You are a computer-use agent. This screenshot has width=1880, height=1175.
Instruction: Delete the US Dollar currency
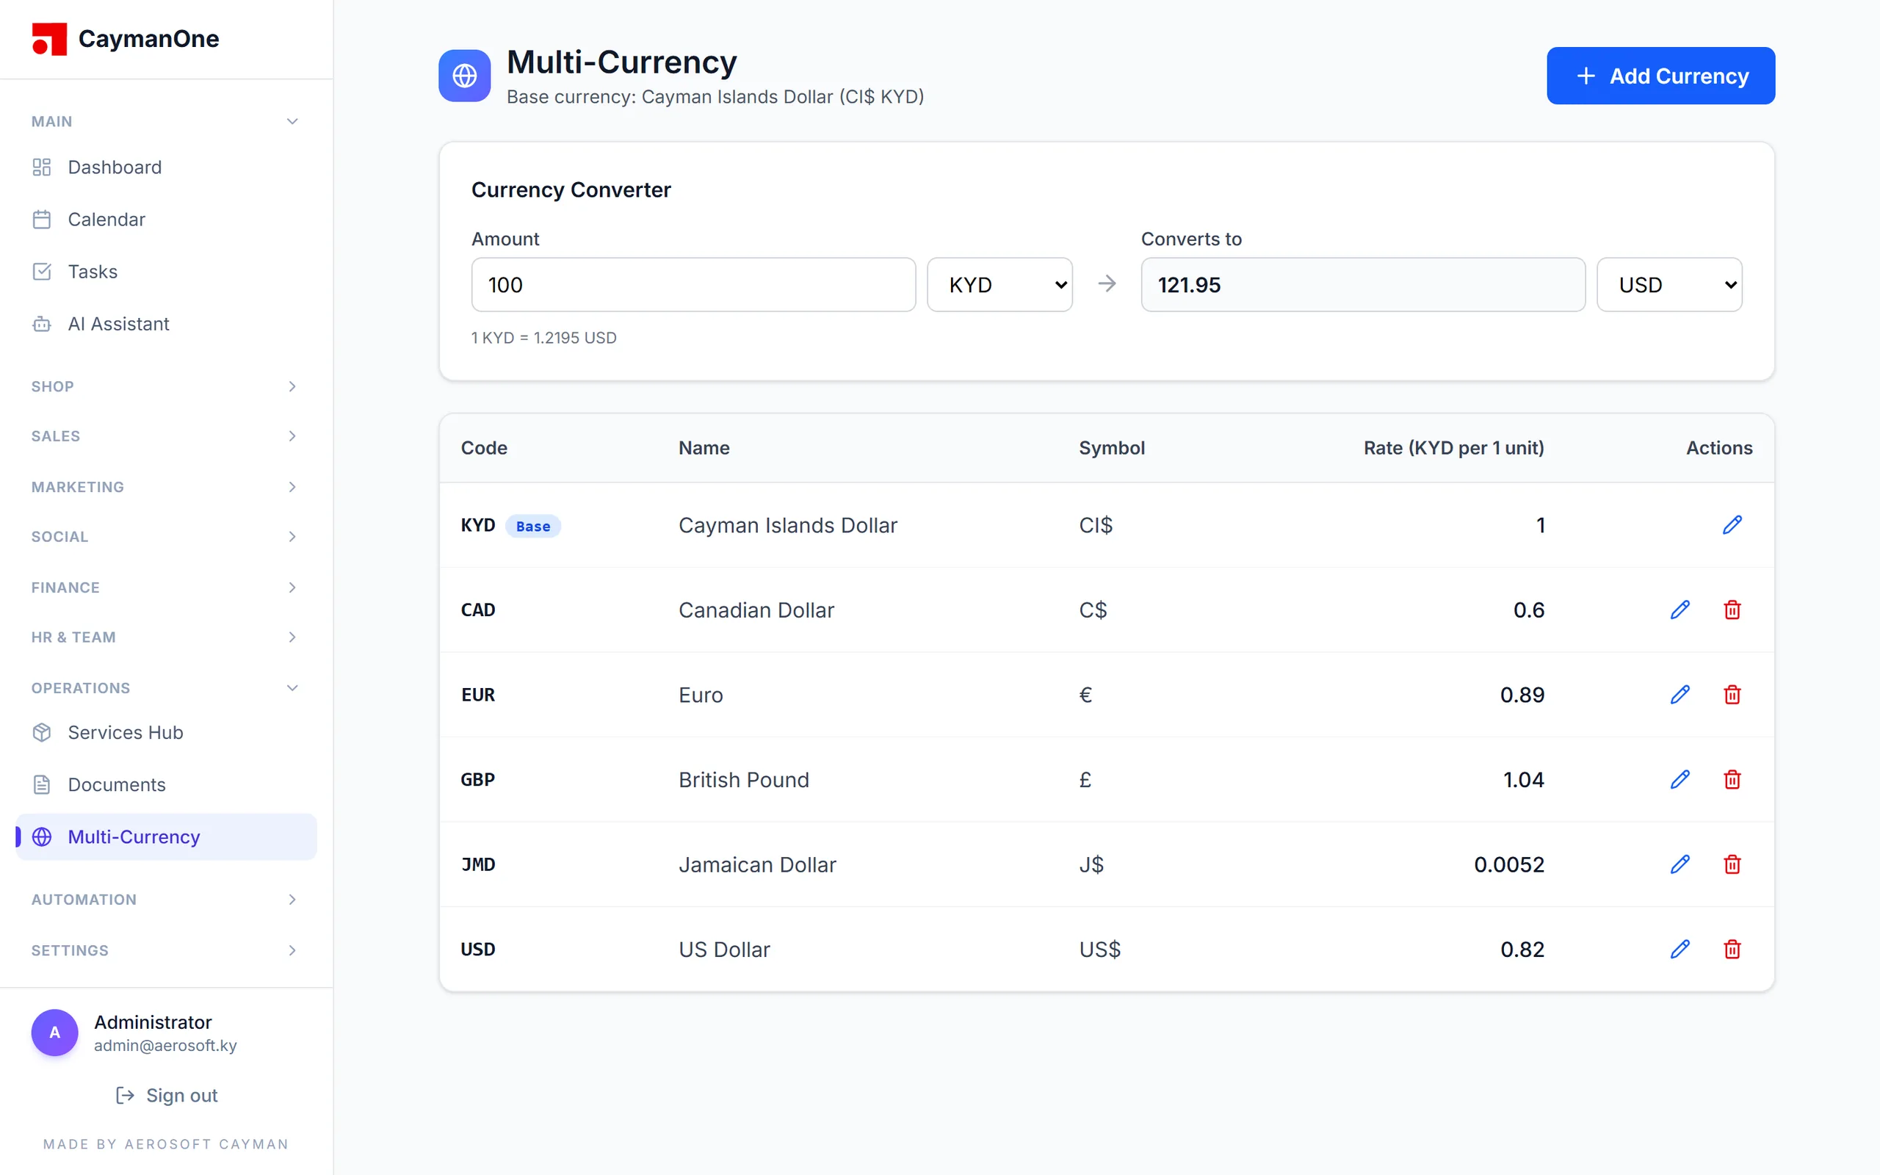point(1732,949)
